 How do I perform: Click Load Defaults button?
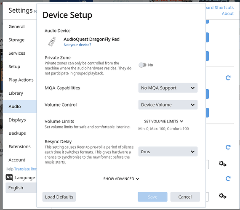click(59, 197)
